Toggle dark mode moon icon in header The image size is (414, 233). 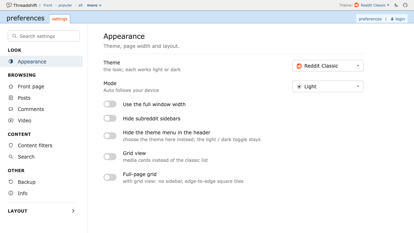coord(396,5)
